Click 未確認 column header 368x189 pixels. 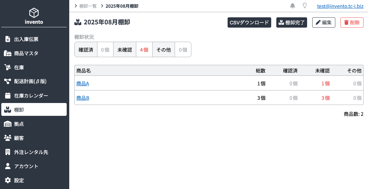point(322,71)
